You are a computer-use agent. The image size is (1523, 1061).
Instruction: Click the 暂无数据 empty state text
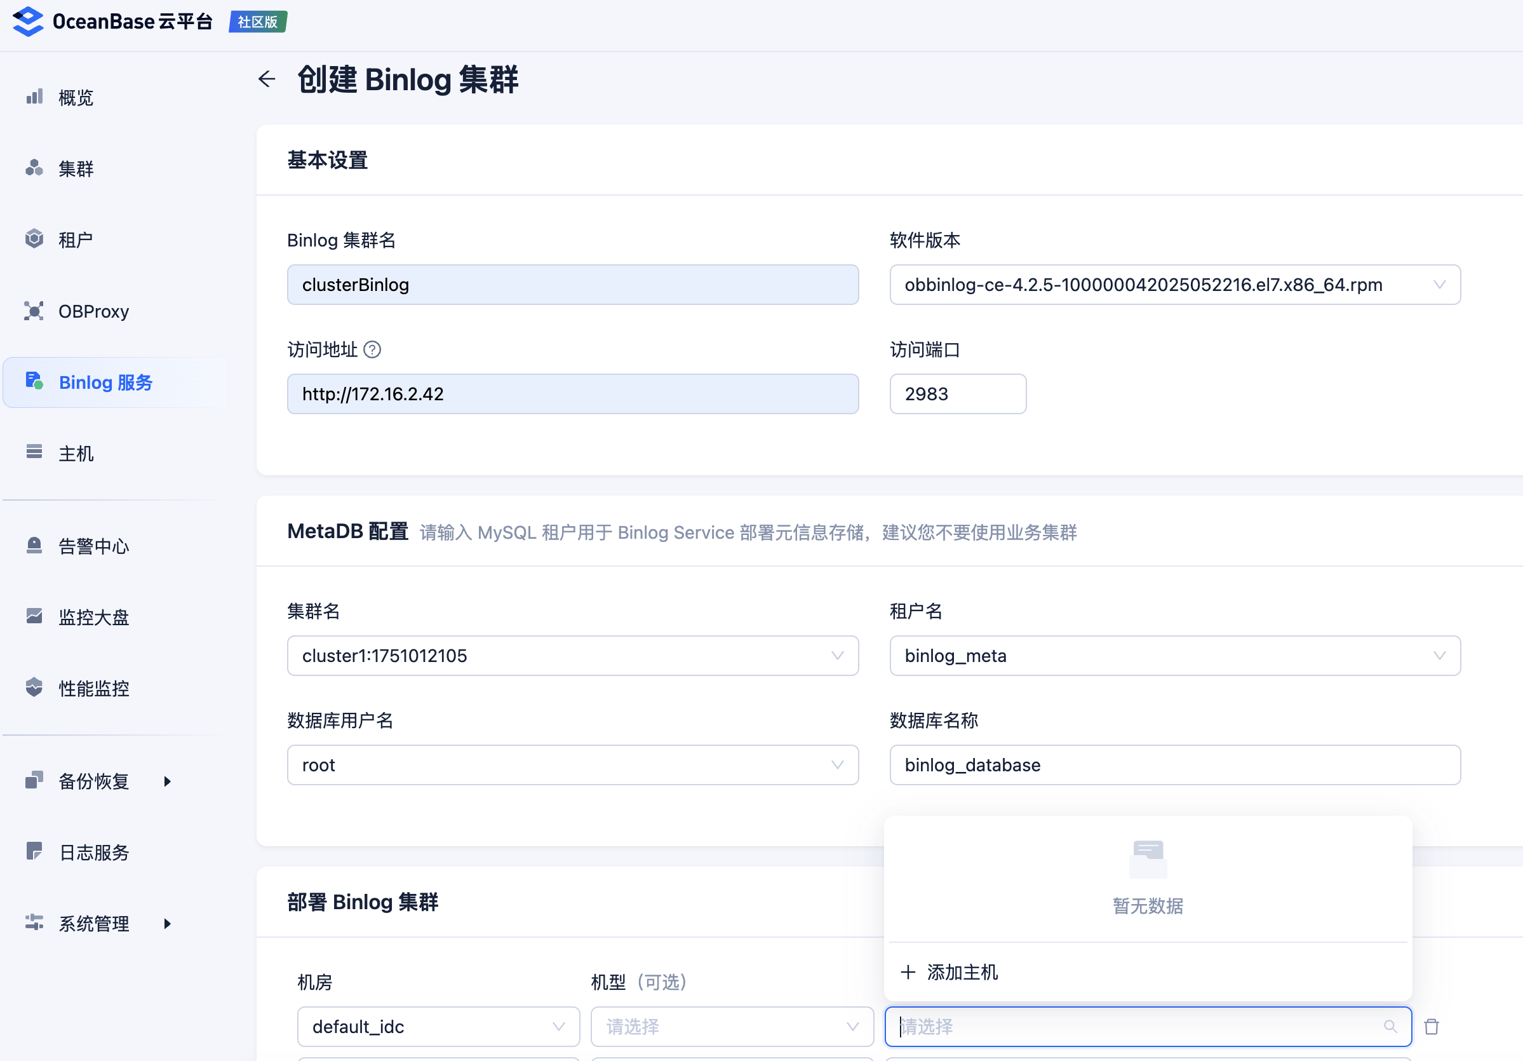pos(1148,906)
